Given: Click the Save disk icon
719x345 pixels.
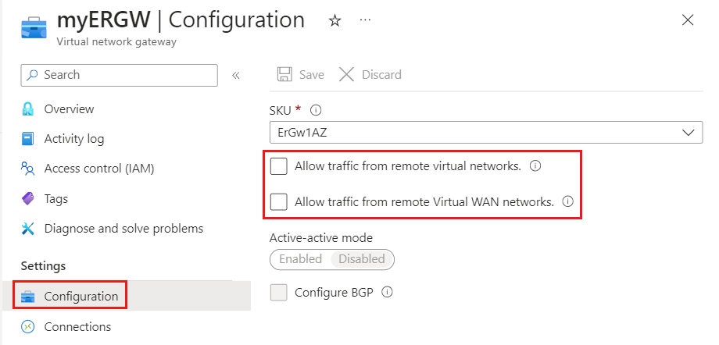Looking at the screenshot, I should 285,75.
